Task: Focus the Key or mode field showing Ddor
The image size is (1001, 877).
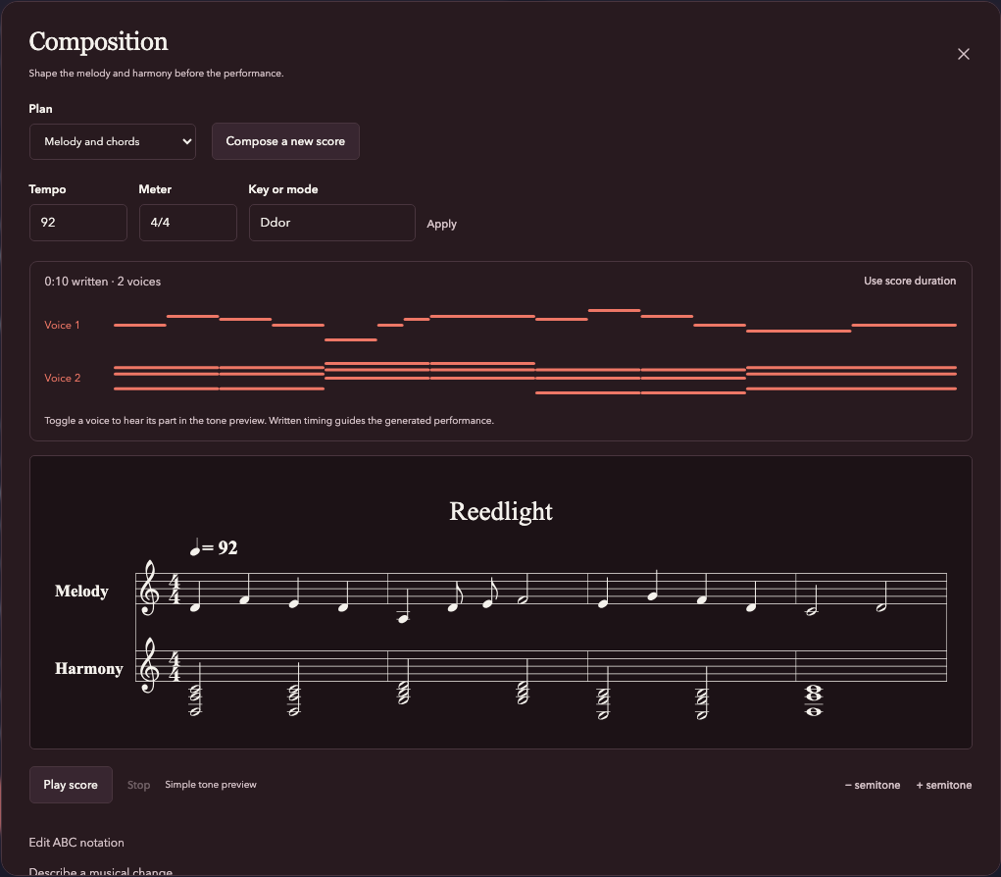Action: (x=332, y=223)
